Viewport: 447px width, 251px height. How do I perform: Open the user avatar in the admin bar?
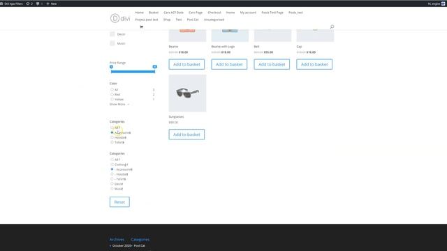[444, 3]
